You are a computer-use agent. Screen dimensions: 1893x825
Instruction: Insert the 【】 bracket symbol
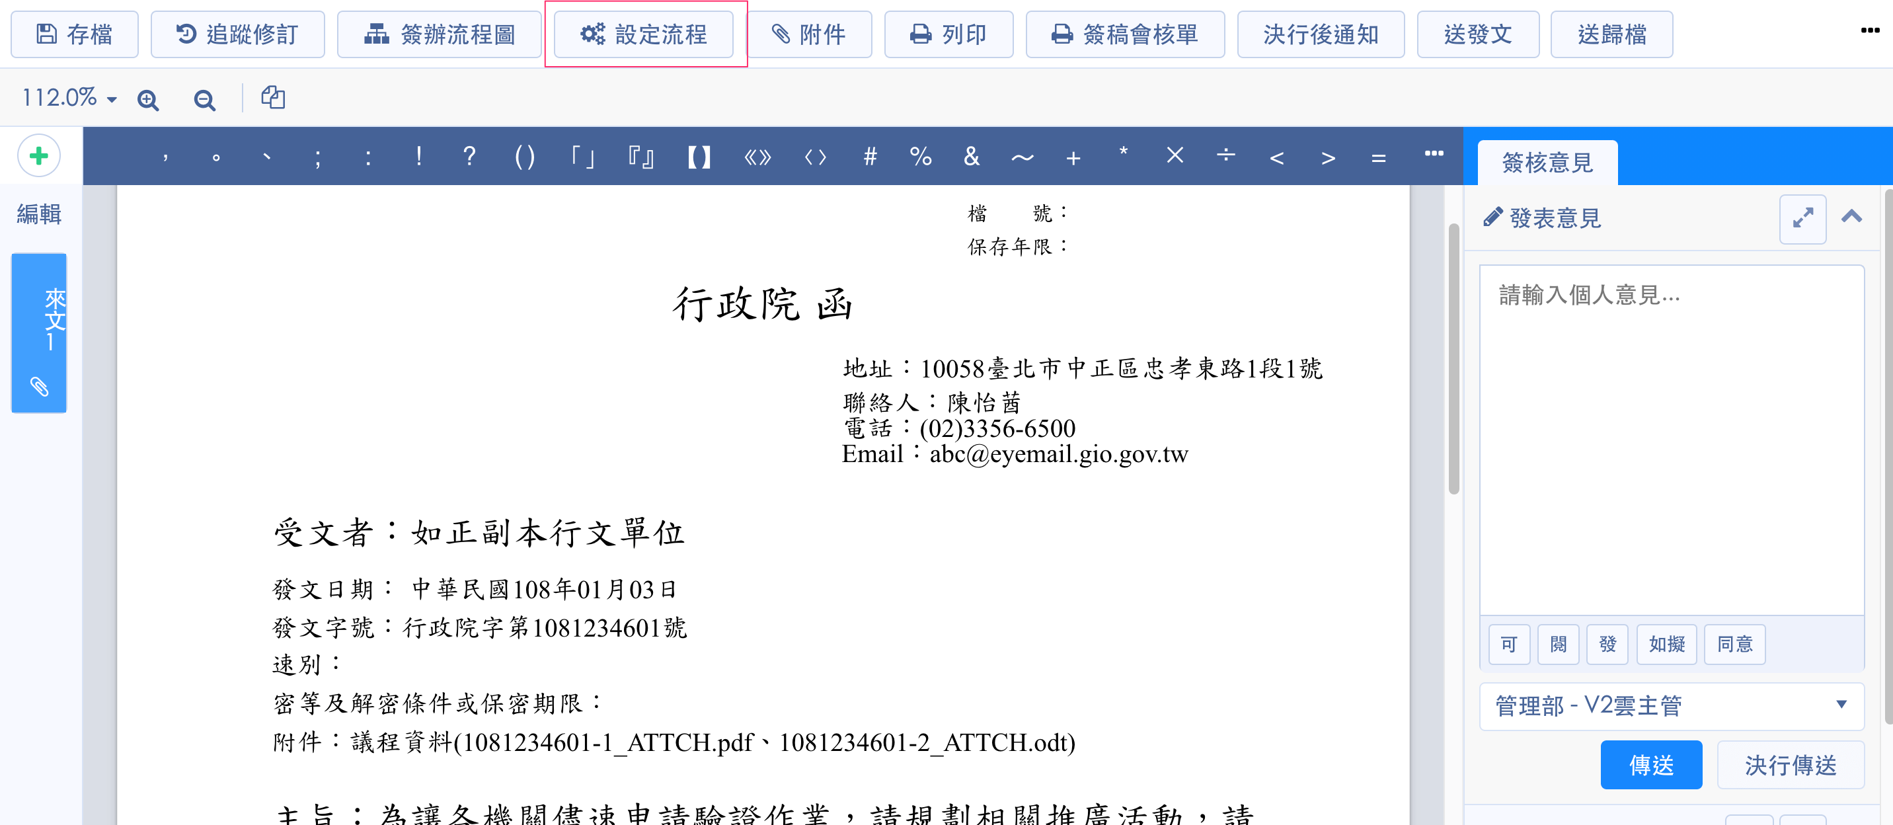coord(698,157)
